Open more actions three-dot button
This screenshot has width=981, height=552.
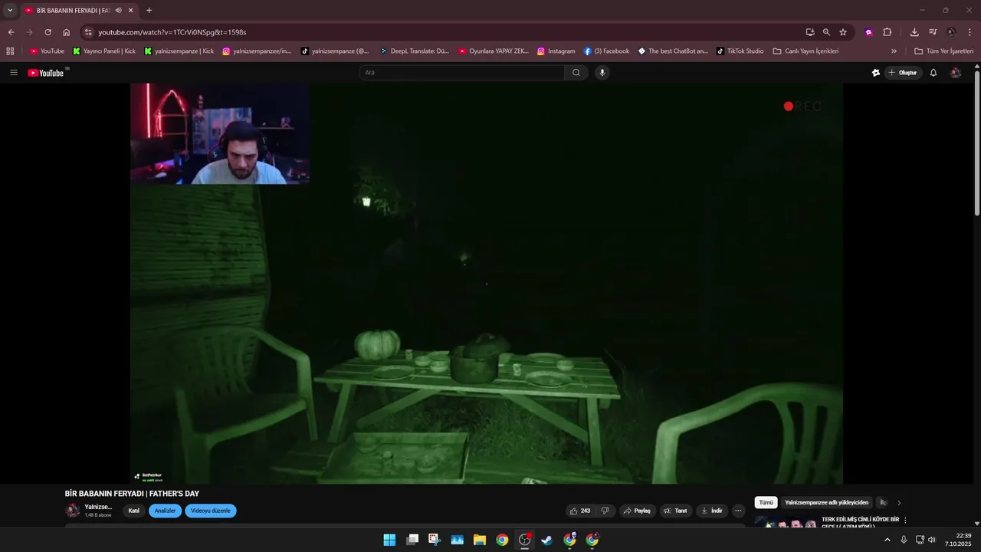click(739, 511)
